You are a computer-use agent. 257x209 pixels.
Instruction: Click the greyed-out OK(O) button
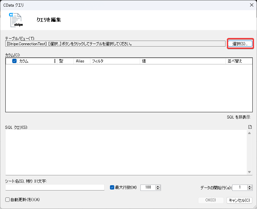pos(211,200)
